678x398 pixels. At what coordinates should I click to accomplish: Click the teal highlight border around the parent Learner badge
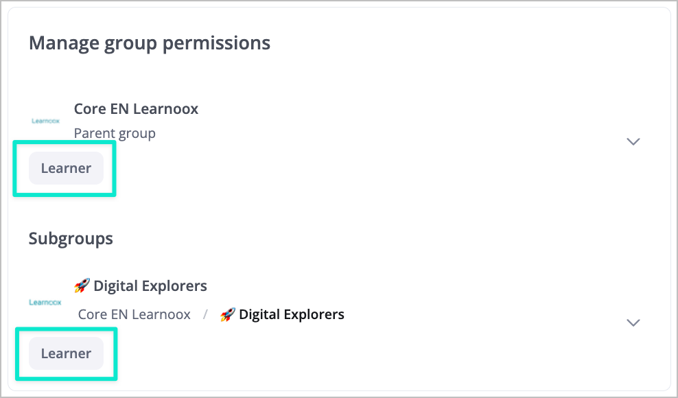tap(115, 168)
